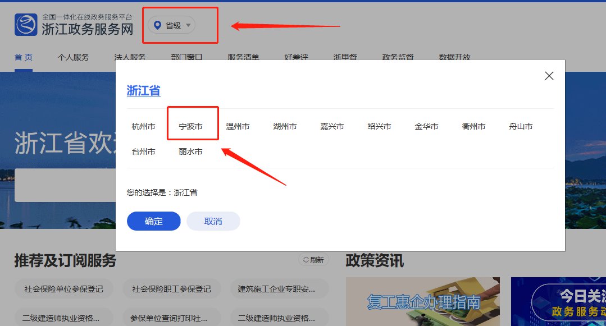This screenshot has height=326, width=606.
Task: Open the 复工惠企办理指南 banner image
Action: pyautogui.click(x=422, y=302)
